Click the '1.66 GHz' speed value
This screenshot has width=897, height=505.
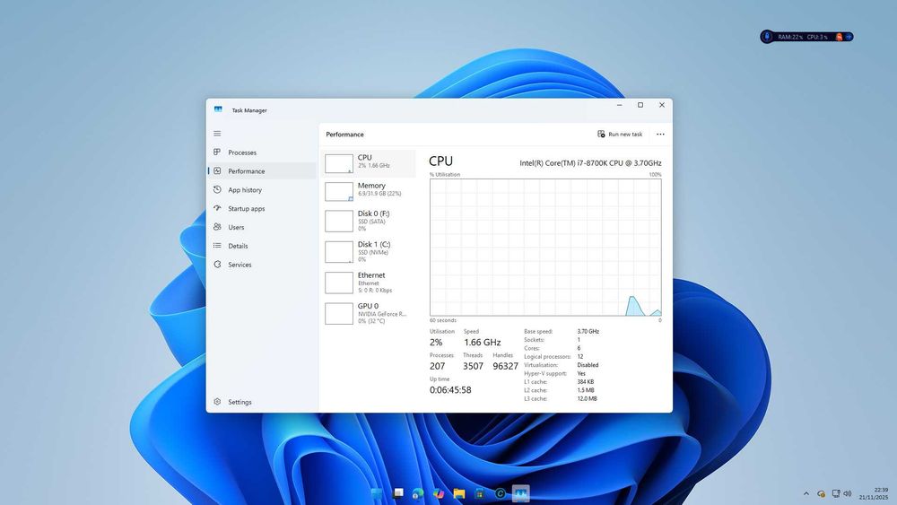[483, 342]
